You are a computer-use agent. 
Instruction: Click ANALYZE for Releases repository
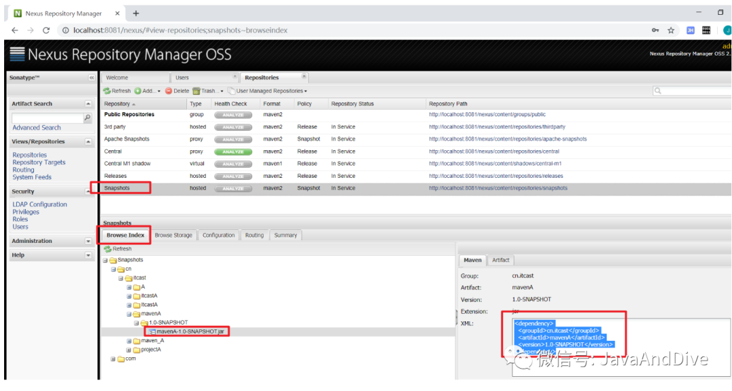click(x=233, y=177)
